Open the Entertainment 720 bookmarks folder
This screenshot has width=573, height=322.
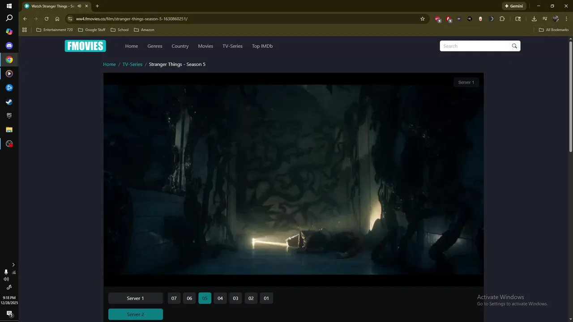coord(54,30)
